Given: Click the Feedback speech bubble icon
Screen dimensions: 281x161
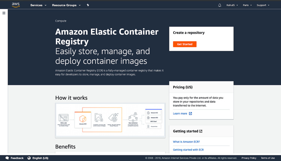Looking at the screenshot, I should coord(7,158).
